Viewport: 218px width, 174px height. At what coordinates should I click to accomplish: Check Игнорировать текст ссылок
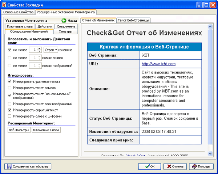pos(9,88)
